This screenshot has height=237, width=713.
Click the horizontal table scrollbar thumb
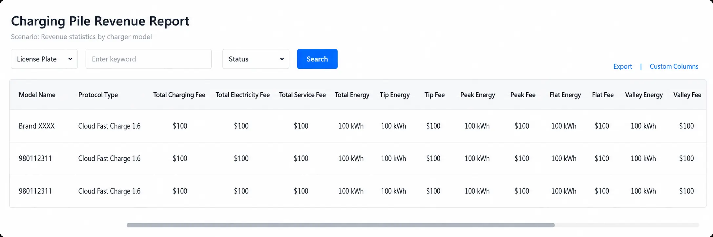(341, 225)
